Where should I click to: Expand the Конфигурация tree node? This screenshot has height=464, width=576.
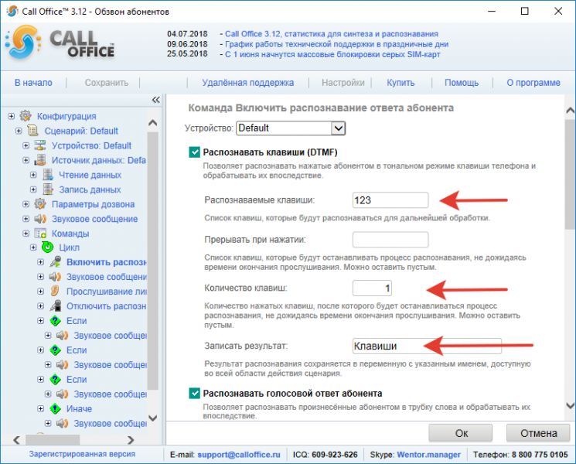(11, 116)
